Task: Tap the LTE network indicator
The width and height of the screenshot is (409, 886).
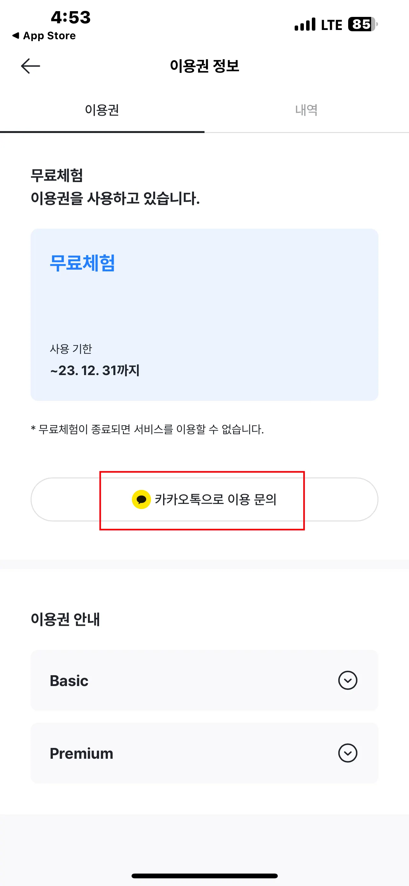Action: (x=331, y=25)
